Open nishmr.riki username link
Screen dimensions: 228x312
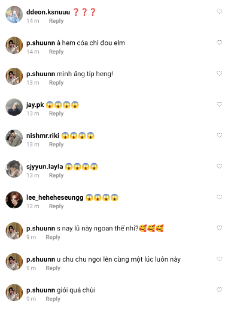[42, 136]
